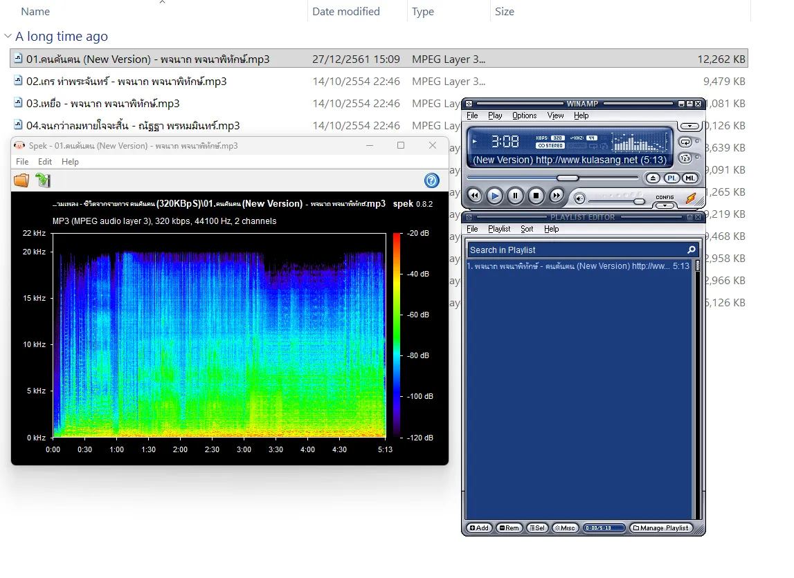794x578 pixels.
Task: Open Winamp Play menu
Action: 495,115
